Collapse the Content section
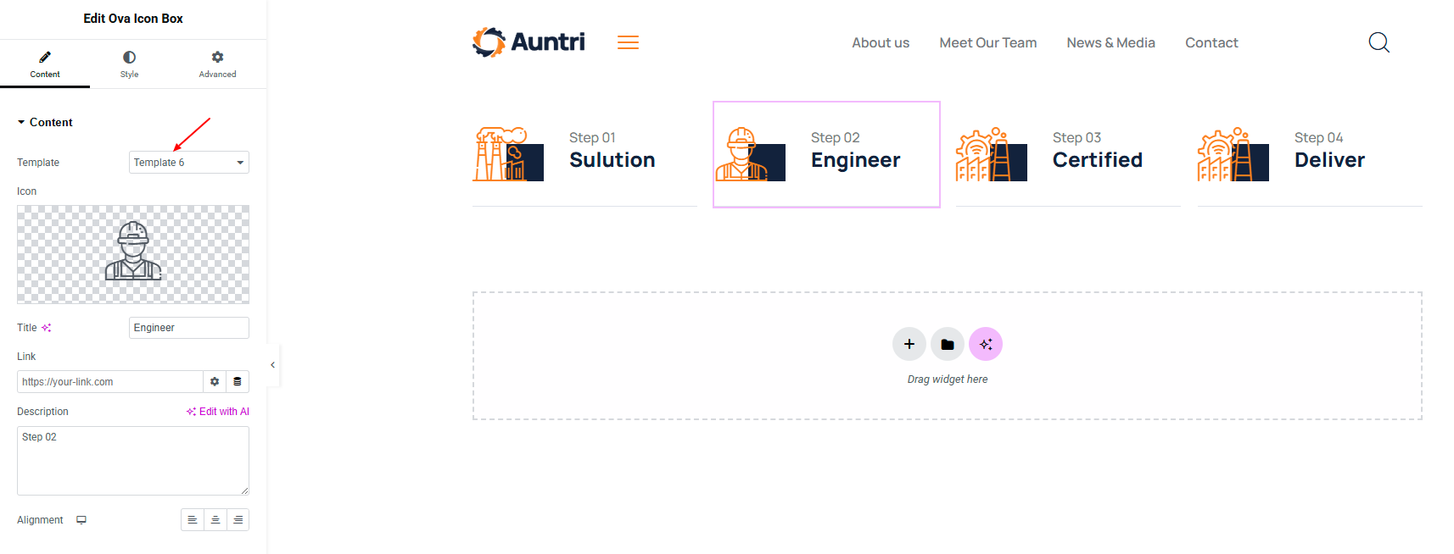The width and height of the screenshot is (1454, 554). 45,122
